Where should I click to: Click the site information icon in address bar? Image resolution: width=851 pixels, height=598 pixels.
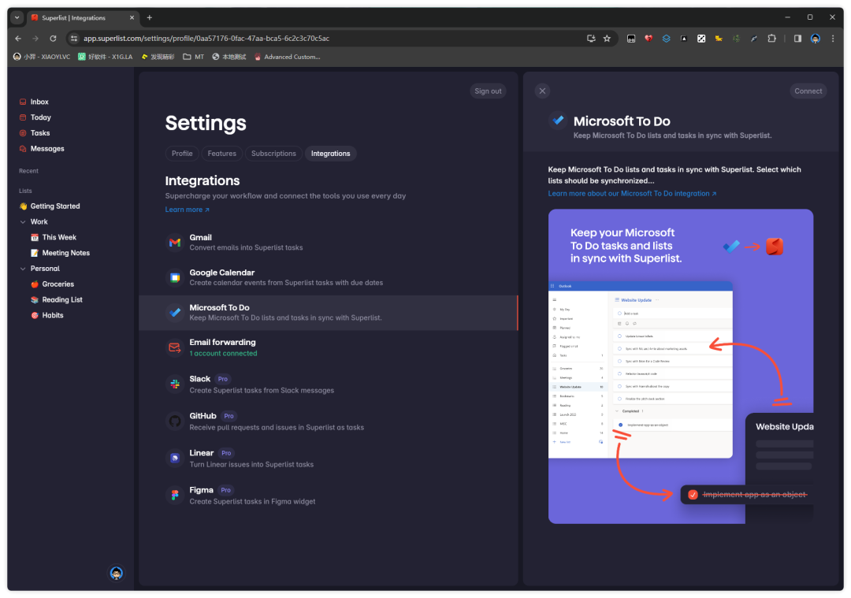[x=74, y=39]
